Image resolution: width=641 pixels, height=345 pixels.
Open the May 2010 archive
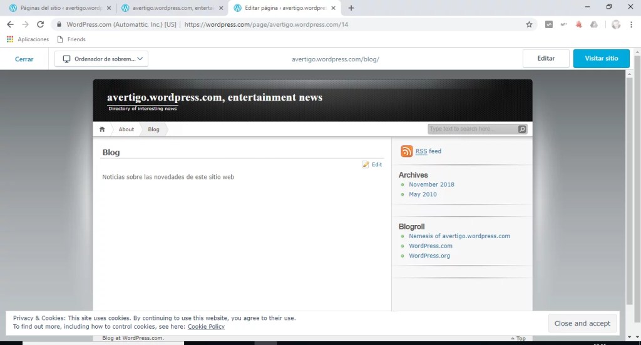tap(423, 194)
